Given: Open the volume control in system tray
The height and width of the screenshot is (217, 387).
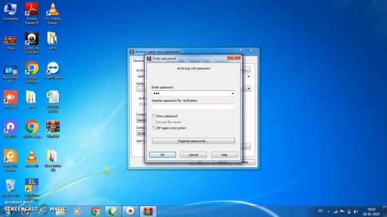Looking at the screenshot, I should [x=356, y=212].
